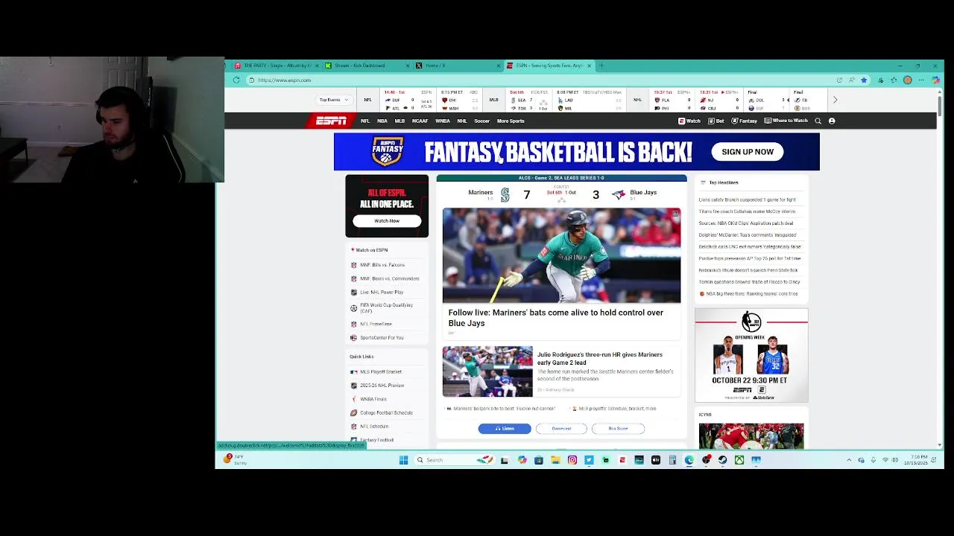Image resolution: width=954 pixels, height=536 pixels.
Task: Open Xbox app from the taskbar
Action: (x=739, y=460)
